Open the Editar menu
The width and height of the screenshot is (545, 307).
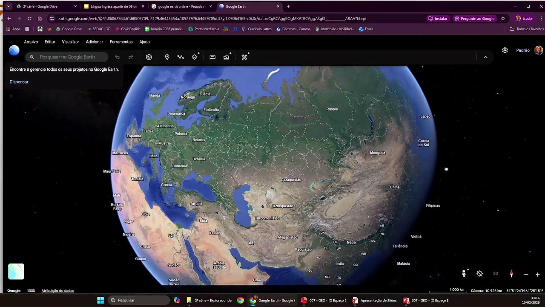(50, 42)
